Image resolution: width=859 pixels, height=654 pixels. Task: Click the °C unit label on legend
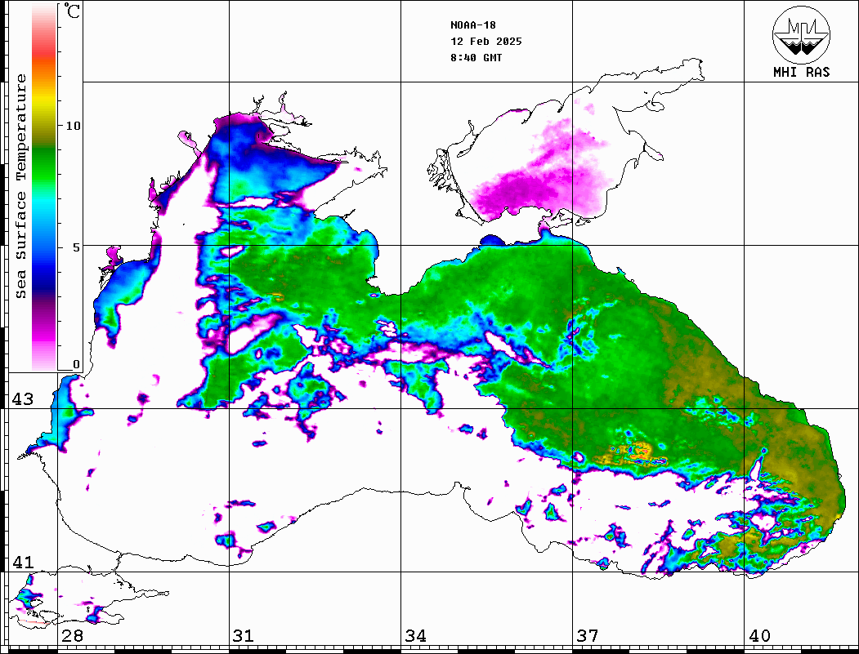click(x=72, y=11)
